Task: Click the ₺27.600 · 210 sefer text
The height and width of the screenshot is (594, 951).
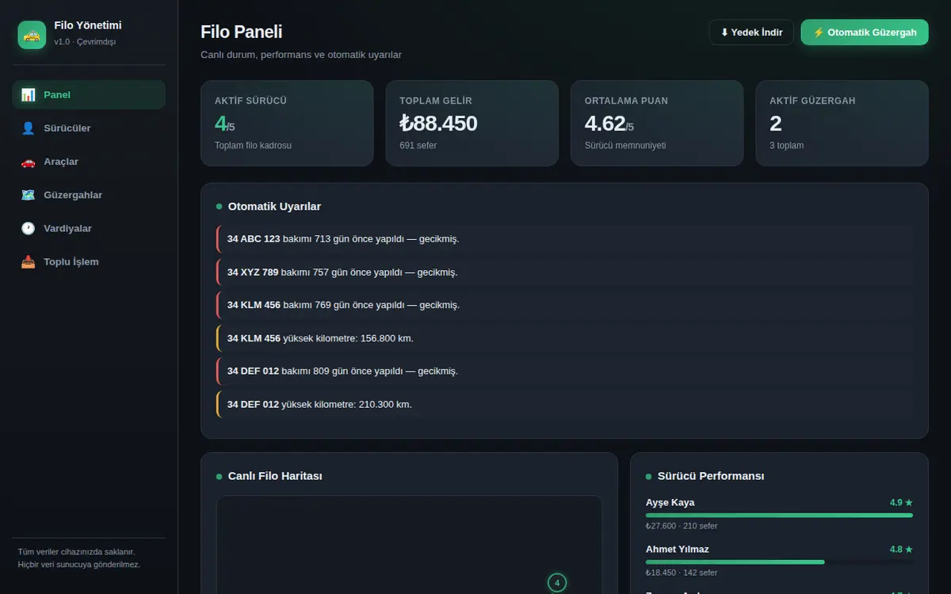Action: click(x=682, y=526)
